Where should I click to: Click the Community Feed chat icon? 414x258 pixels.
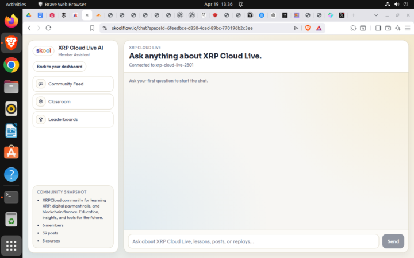click(x=41, y=84)
